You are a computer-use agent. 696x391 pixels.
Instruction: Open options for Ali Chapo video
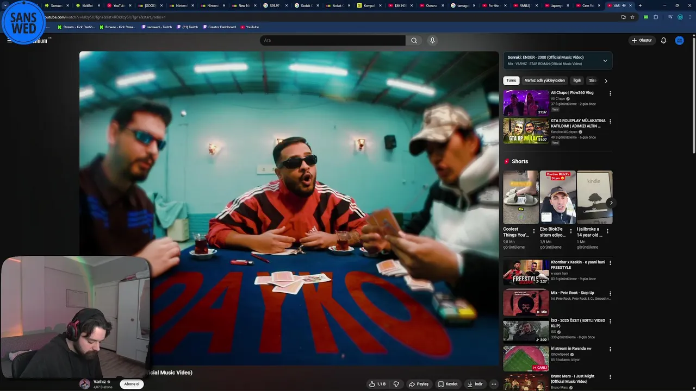pos(610,93)
